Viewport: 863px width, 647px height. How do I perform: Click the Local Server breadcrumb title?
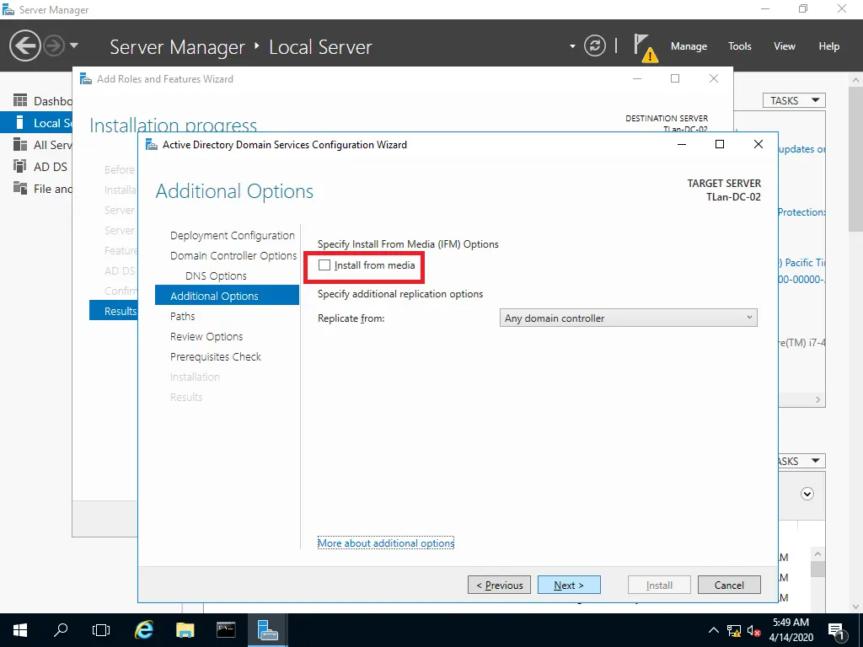coord(320,47)
